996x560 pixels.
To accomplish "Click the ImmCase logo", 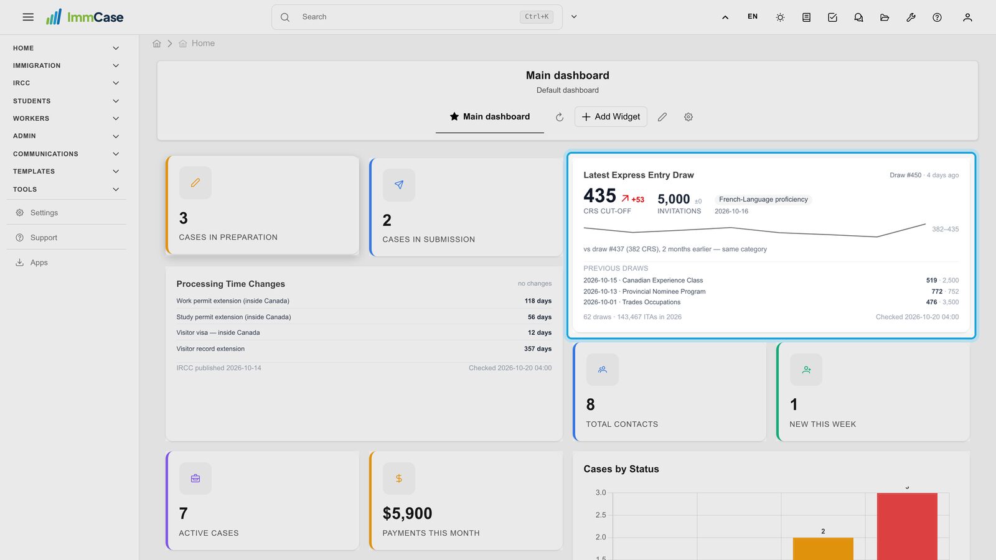I will coord(85,17).
